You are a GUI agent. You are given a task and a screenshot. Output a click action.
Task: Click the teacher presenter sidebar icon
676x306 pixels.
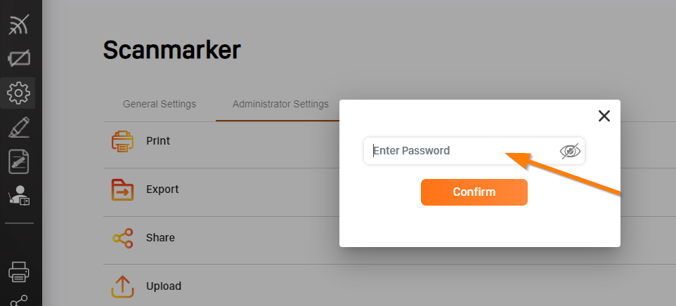(19, 195)
